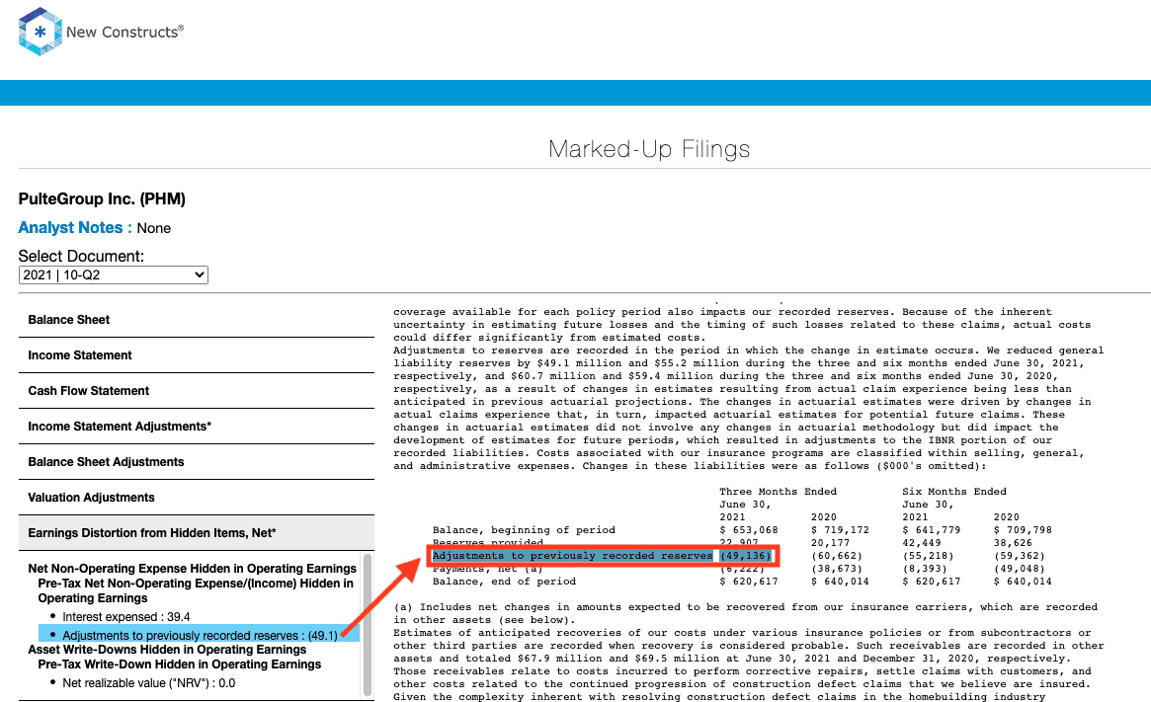Click the Balance, beginning of period row label
The height and width of the screenshot is (702, 1151).
click(x=524, y=530)
